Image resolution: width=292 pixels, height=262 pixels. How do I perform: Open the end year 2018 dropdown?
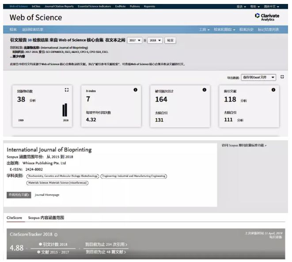(x=155, y=40)
